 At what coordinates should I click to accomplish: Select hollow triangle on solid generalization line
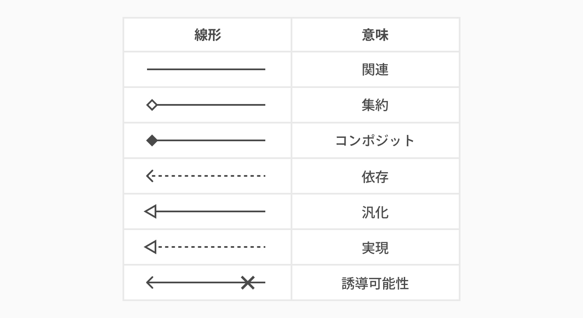tap(150, 211)
